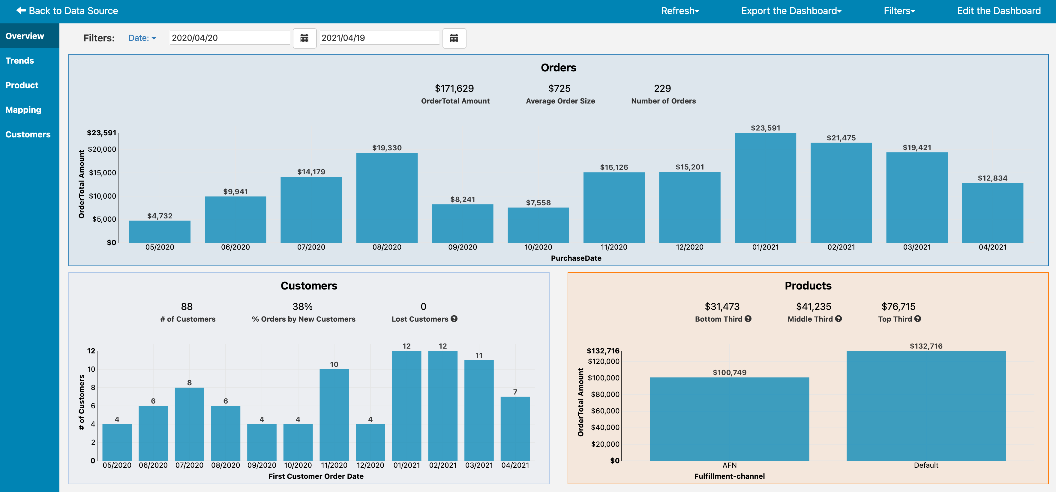Image resolution: width=1056 pixels, height=492 pixels.
Task: Click the Back to Data Source arrow
Action: (21, 11)
